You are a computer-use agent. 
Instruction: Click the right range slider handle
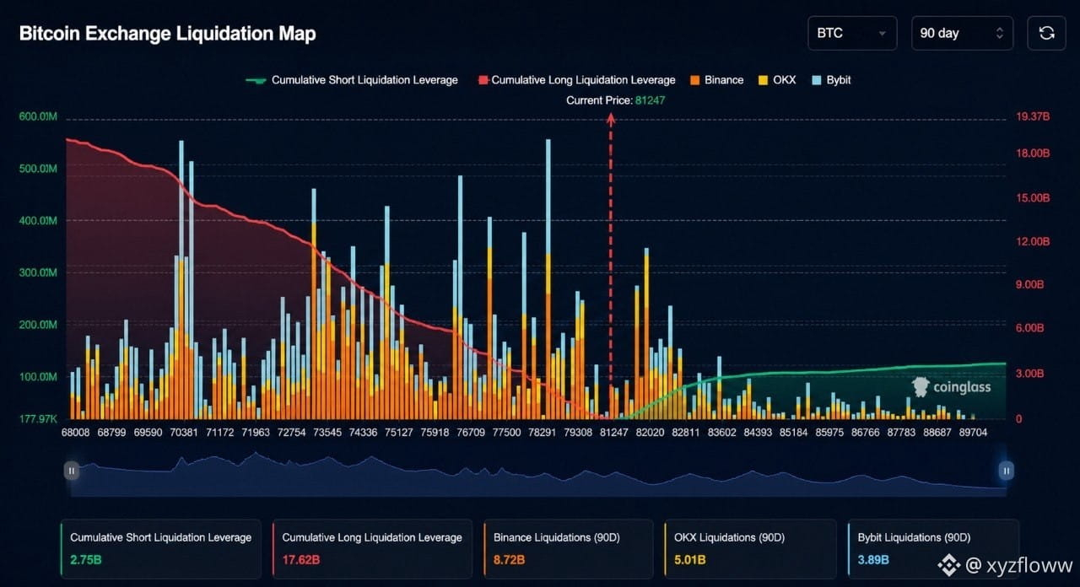click(x=1006, y=471)
